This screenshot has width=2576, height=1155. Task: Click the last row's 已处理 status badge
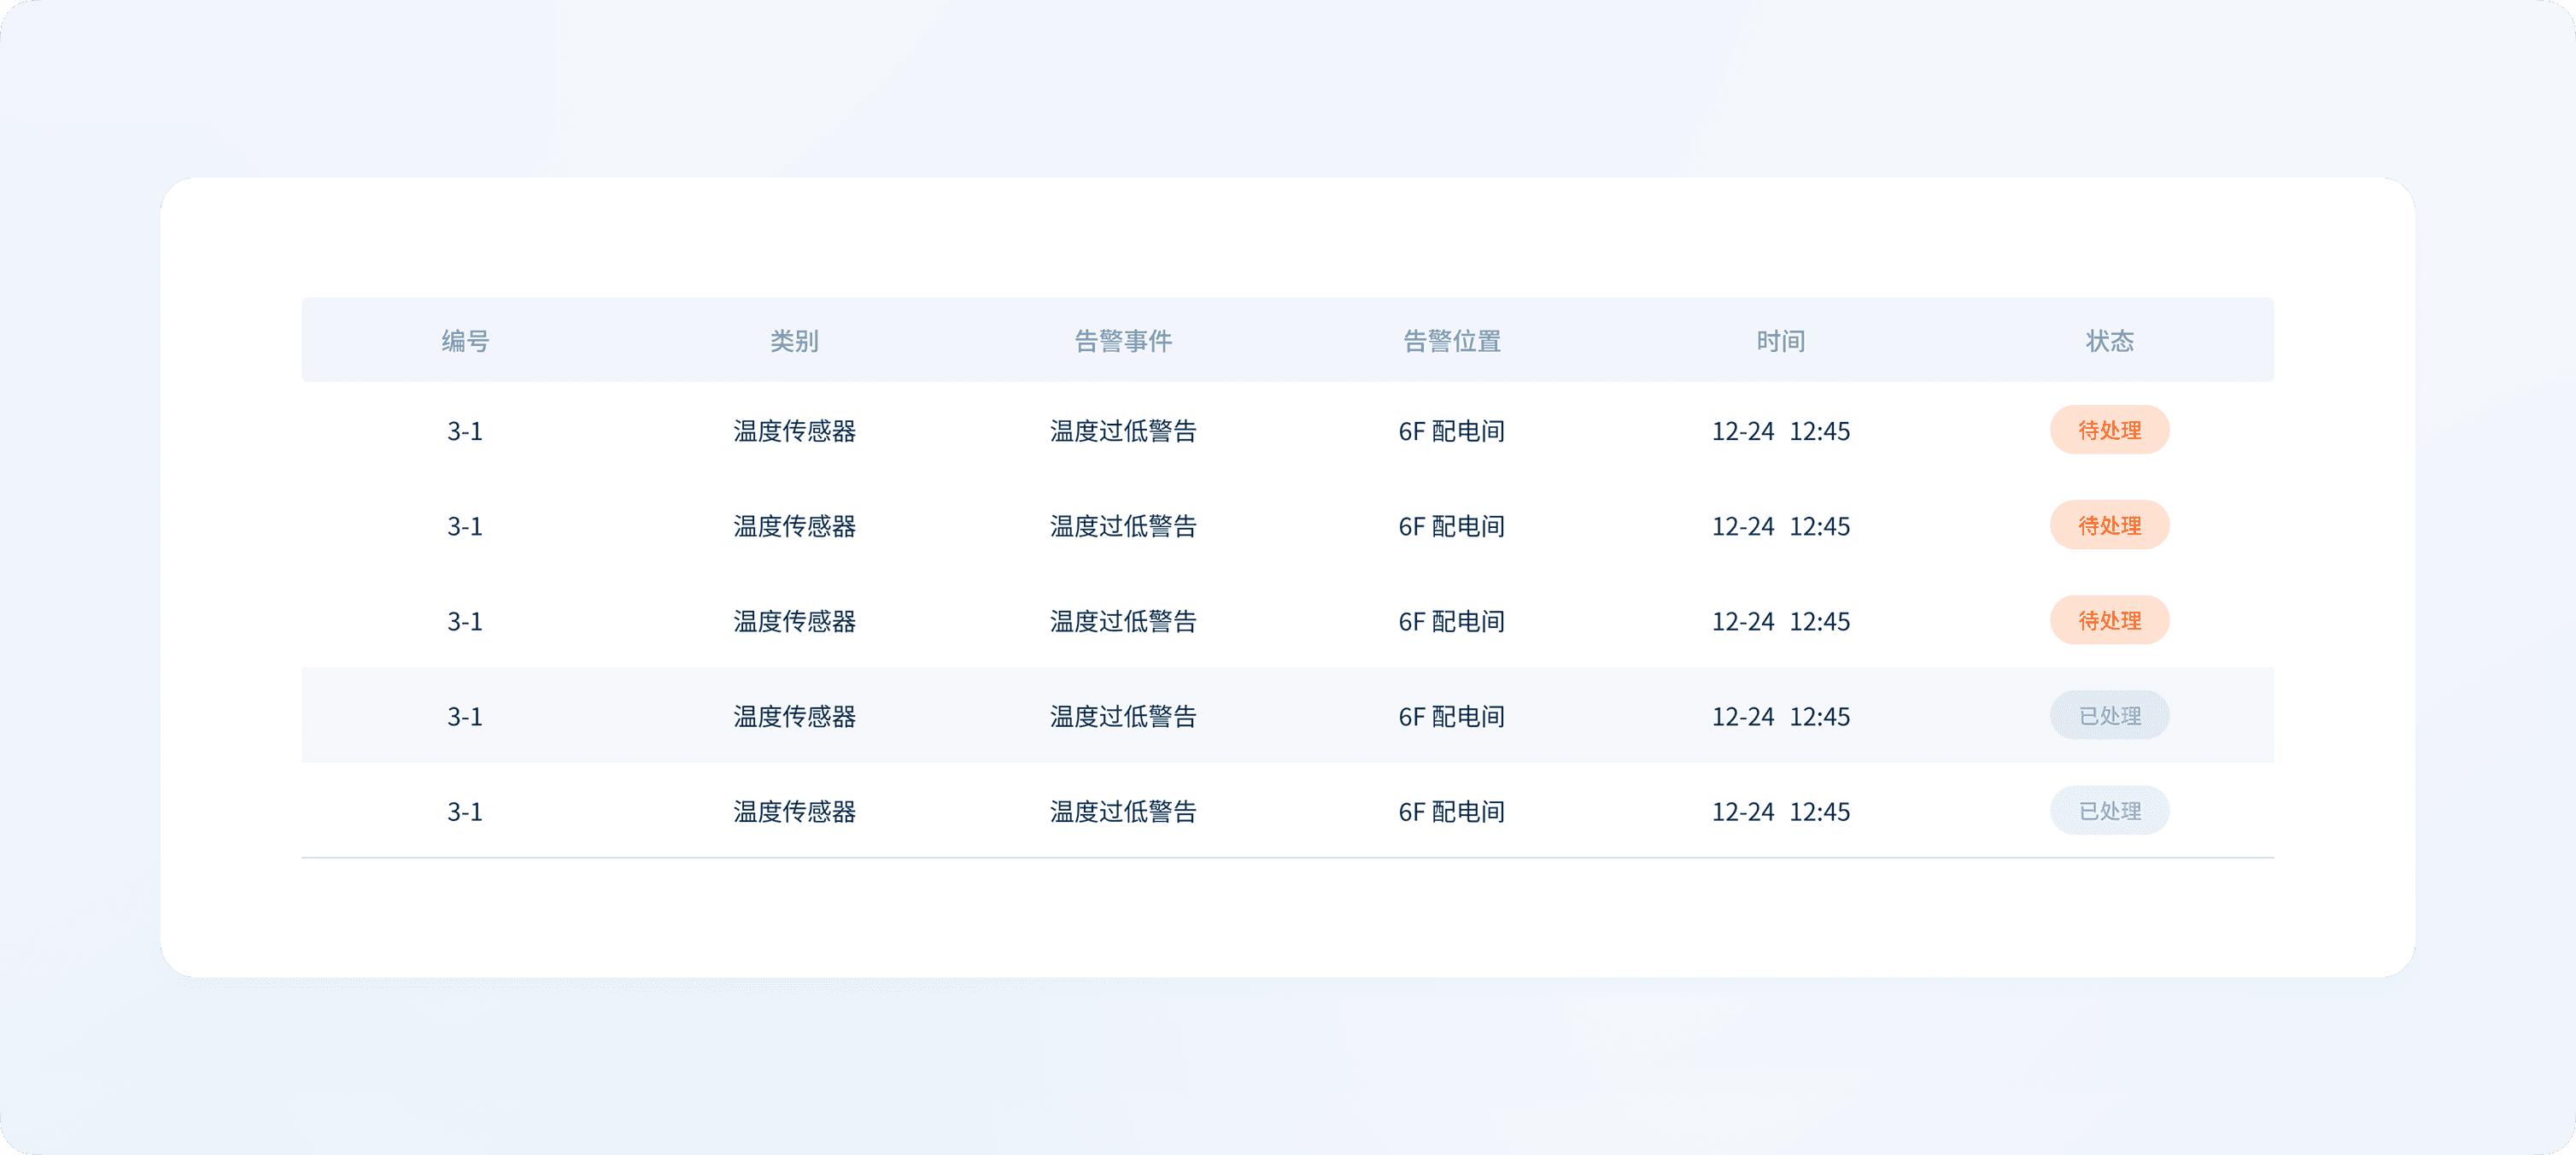coord(2109,811)
